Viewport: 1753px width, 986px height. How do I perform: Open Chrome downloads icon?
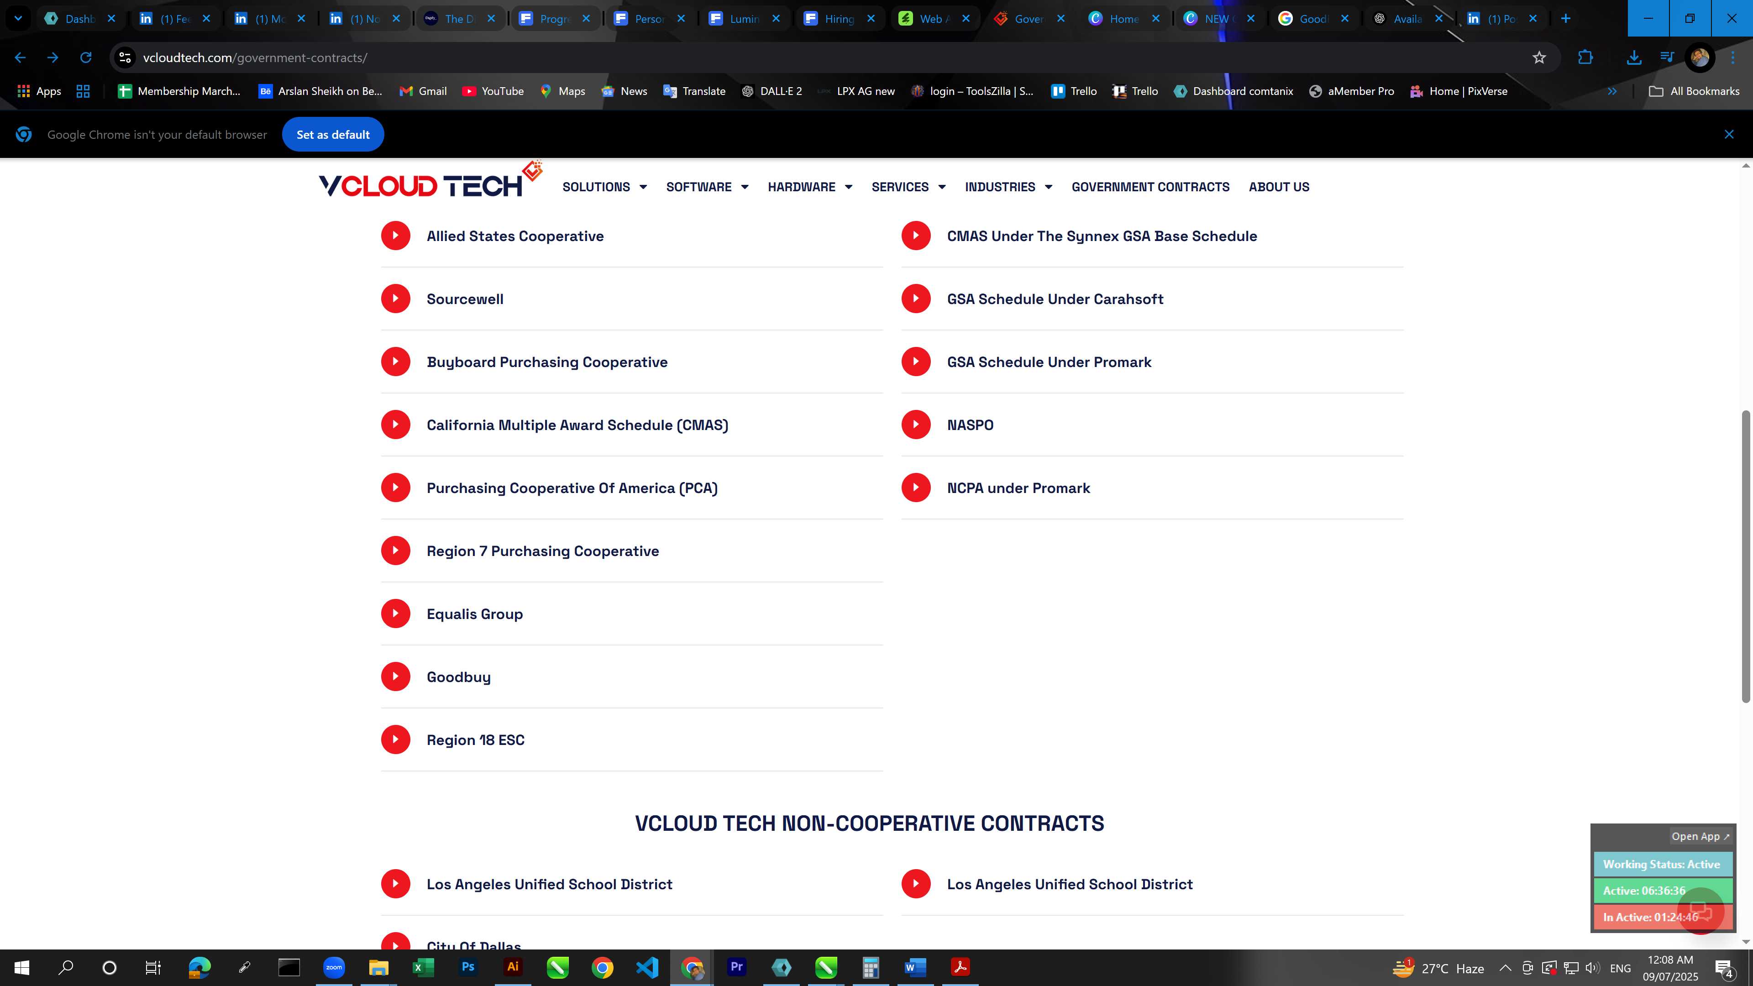(x=1633, y=58)
